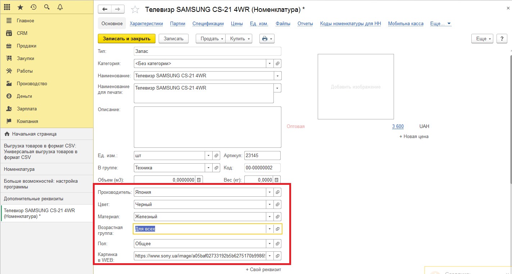512x274 pixels.
Task: Open the sections menu grid icon
Action: (x=7, y=7)
